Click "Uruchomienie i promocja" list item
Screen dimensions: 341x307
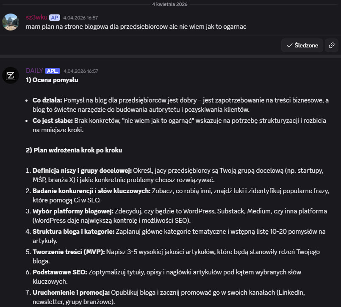(x=70, y=292)
